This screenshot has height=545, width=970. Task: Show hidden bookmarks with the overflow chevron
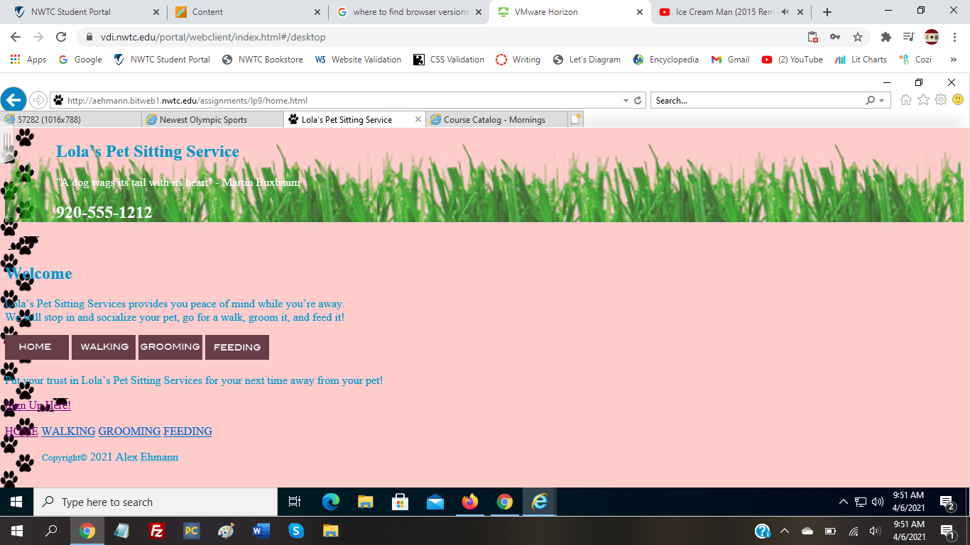(x=954, y=60)
